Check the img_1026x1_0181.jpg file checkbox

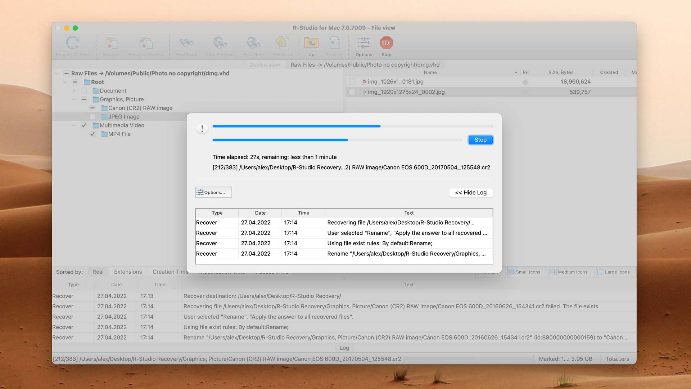coord(352,82)
